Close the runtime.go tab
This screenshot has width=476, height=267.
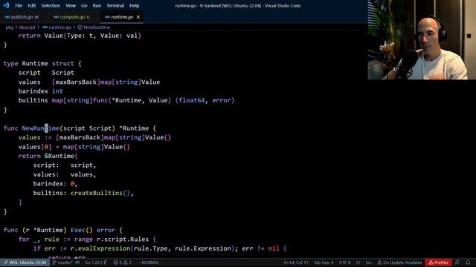coord(138,17)
